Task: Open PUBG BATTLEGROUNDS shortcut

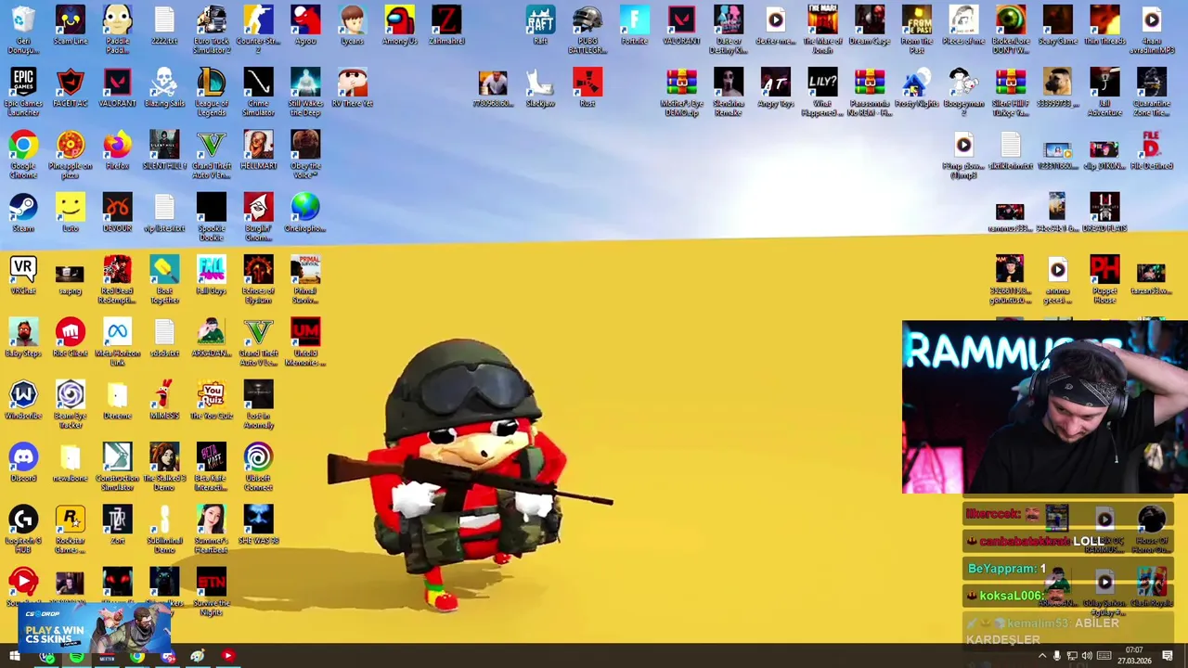Action: coord(588,30)
